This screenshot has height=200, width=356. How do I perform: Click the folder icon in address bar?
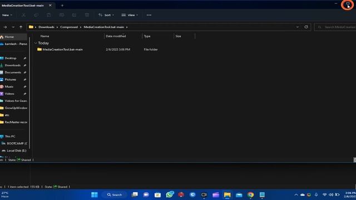tap(31, 27)
